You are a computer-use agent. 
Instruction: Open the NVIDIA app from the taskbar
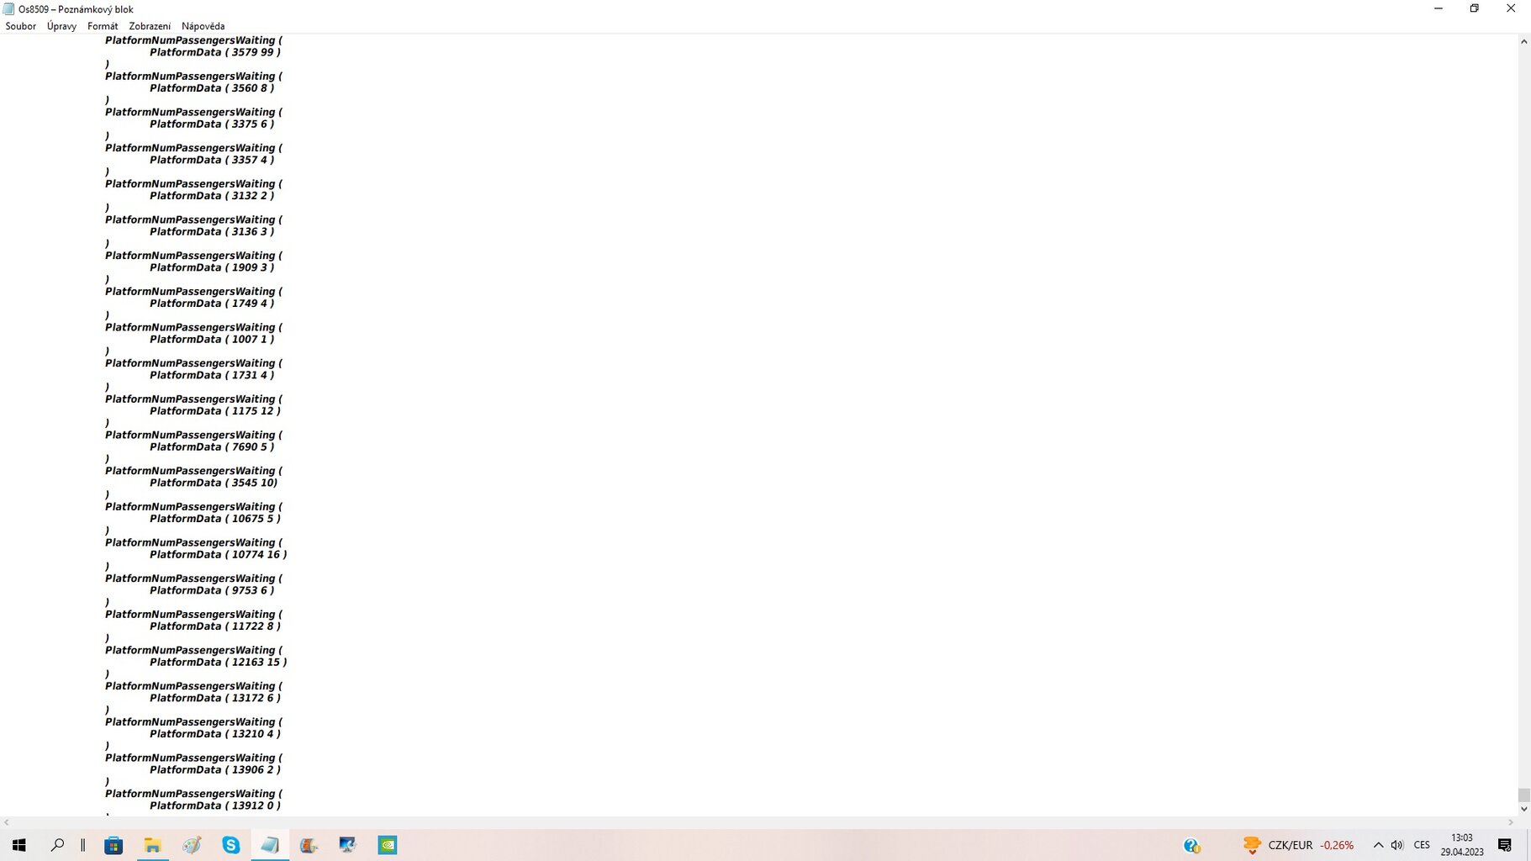(x=387, y=845)
